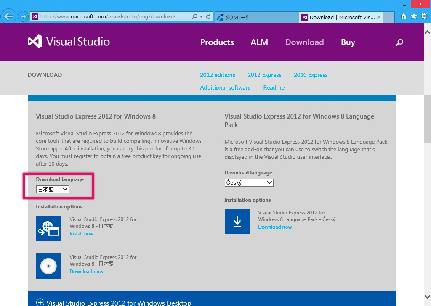Open the browser Home icon
The width and height of the screenshot is (431, 306).
(x=404, y=16)
